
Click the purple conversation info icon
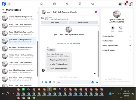click(x=96, y=12)
